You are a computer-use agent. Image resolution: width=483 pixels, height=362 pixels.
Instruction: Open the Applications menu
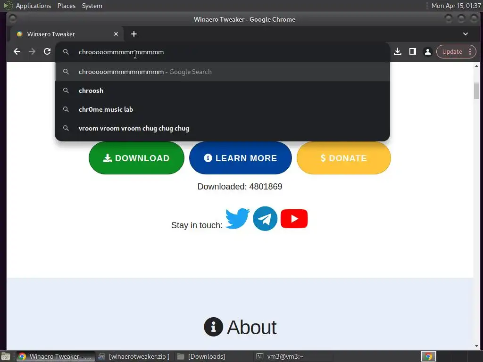33,6
